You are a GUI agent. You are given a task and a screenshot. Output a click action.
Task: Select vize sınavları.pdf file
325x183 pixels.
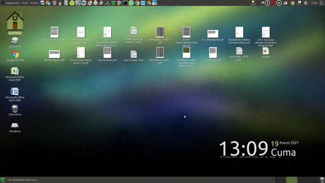(x=107, y=54)
